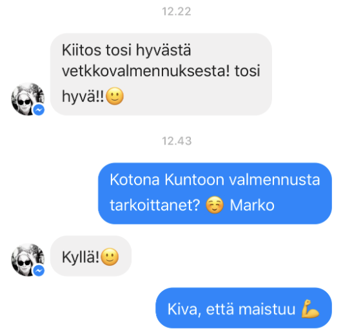Open sender's avatar beside the first message
Screen dimensions: 352x333
[28, 99]
